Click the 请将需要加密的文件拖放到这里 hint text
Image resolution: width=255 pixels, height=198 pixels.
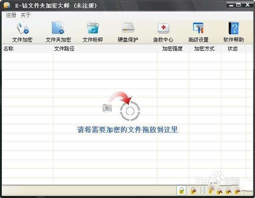pos(127,130)
